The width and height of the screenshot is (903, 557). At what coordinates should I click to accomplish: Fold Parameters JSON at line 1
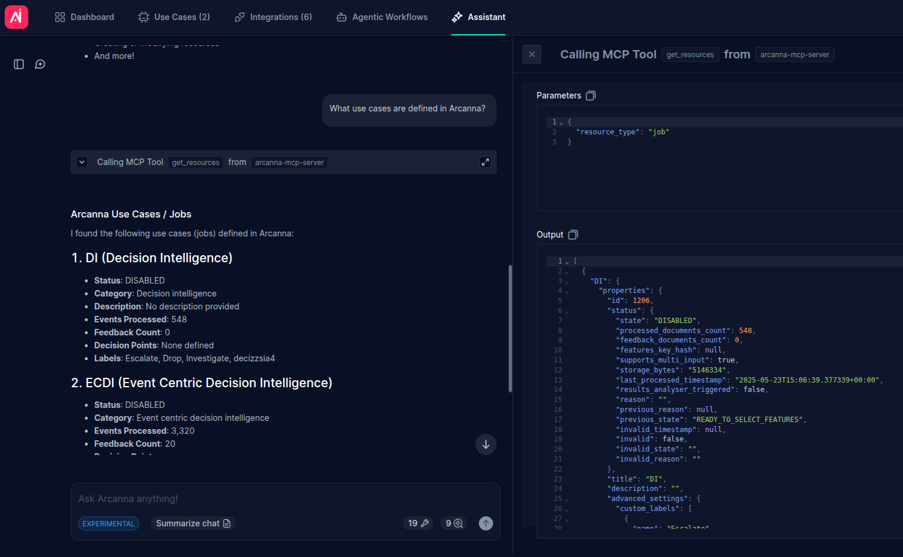tap(561, 123)
